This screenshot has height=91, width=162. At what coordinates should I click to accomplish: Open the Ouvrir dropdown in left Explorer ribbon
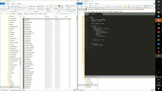coord(61,6)
